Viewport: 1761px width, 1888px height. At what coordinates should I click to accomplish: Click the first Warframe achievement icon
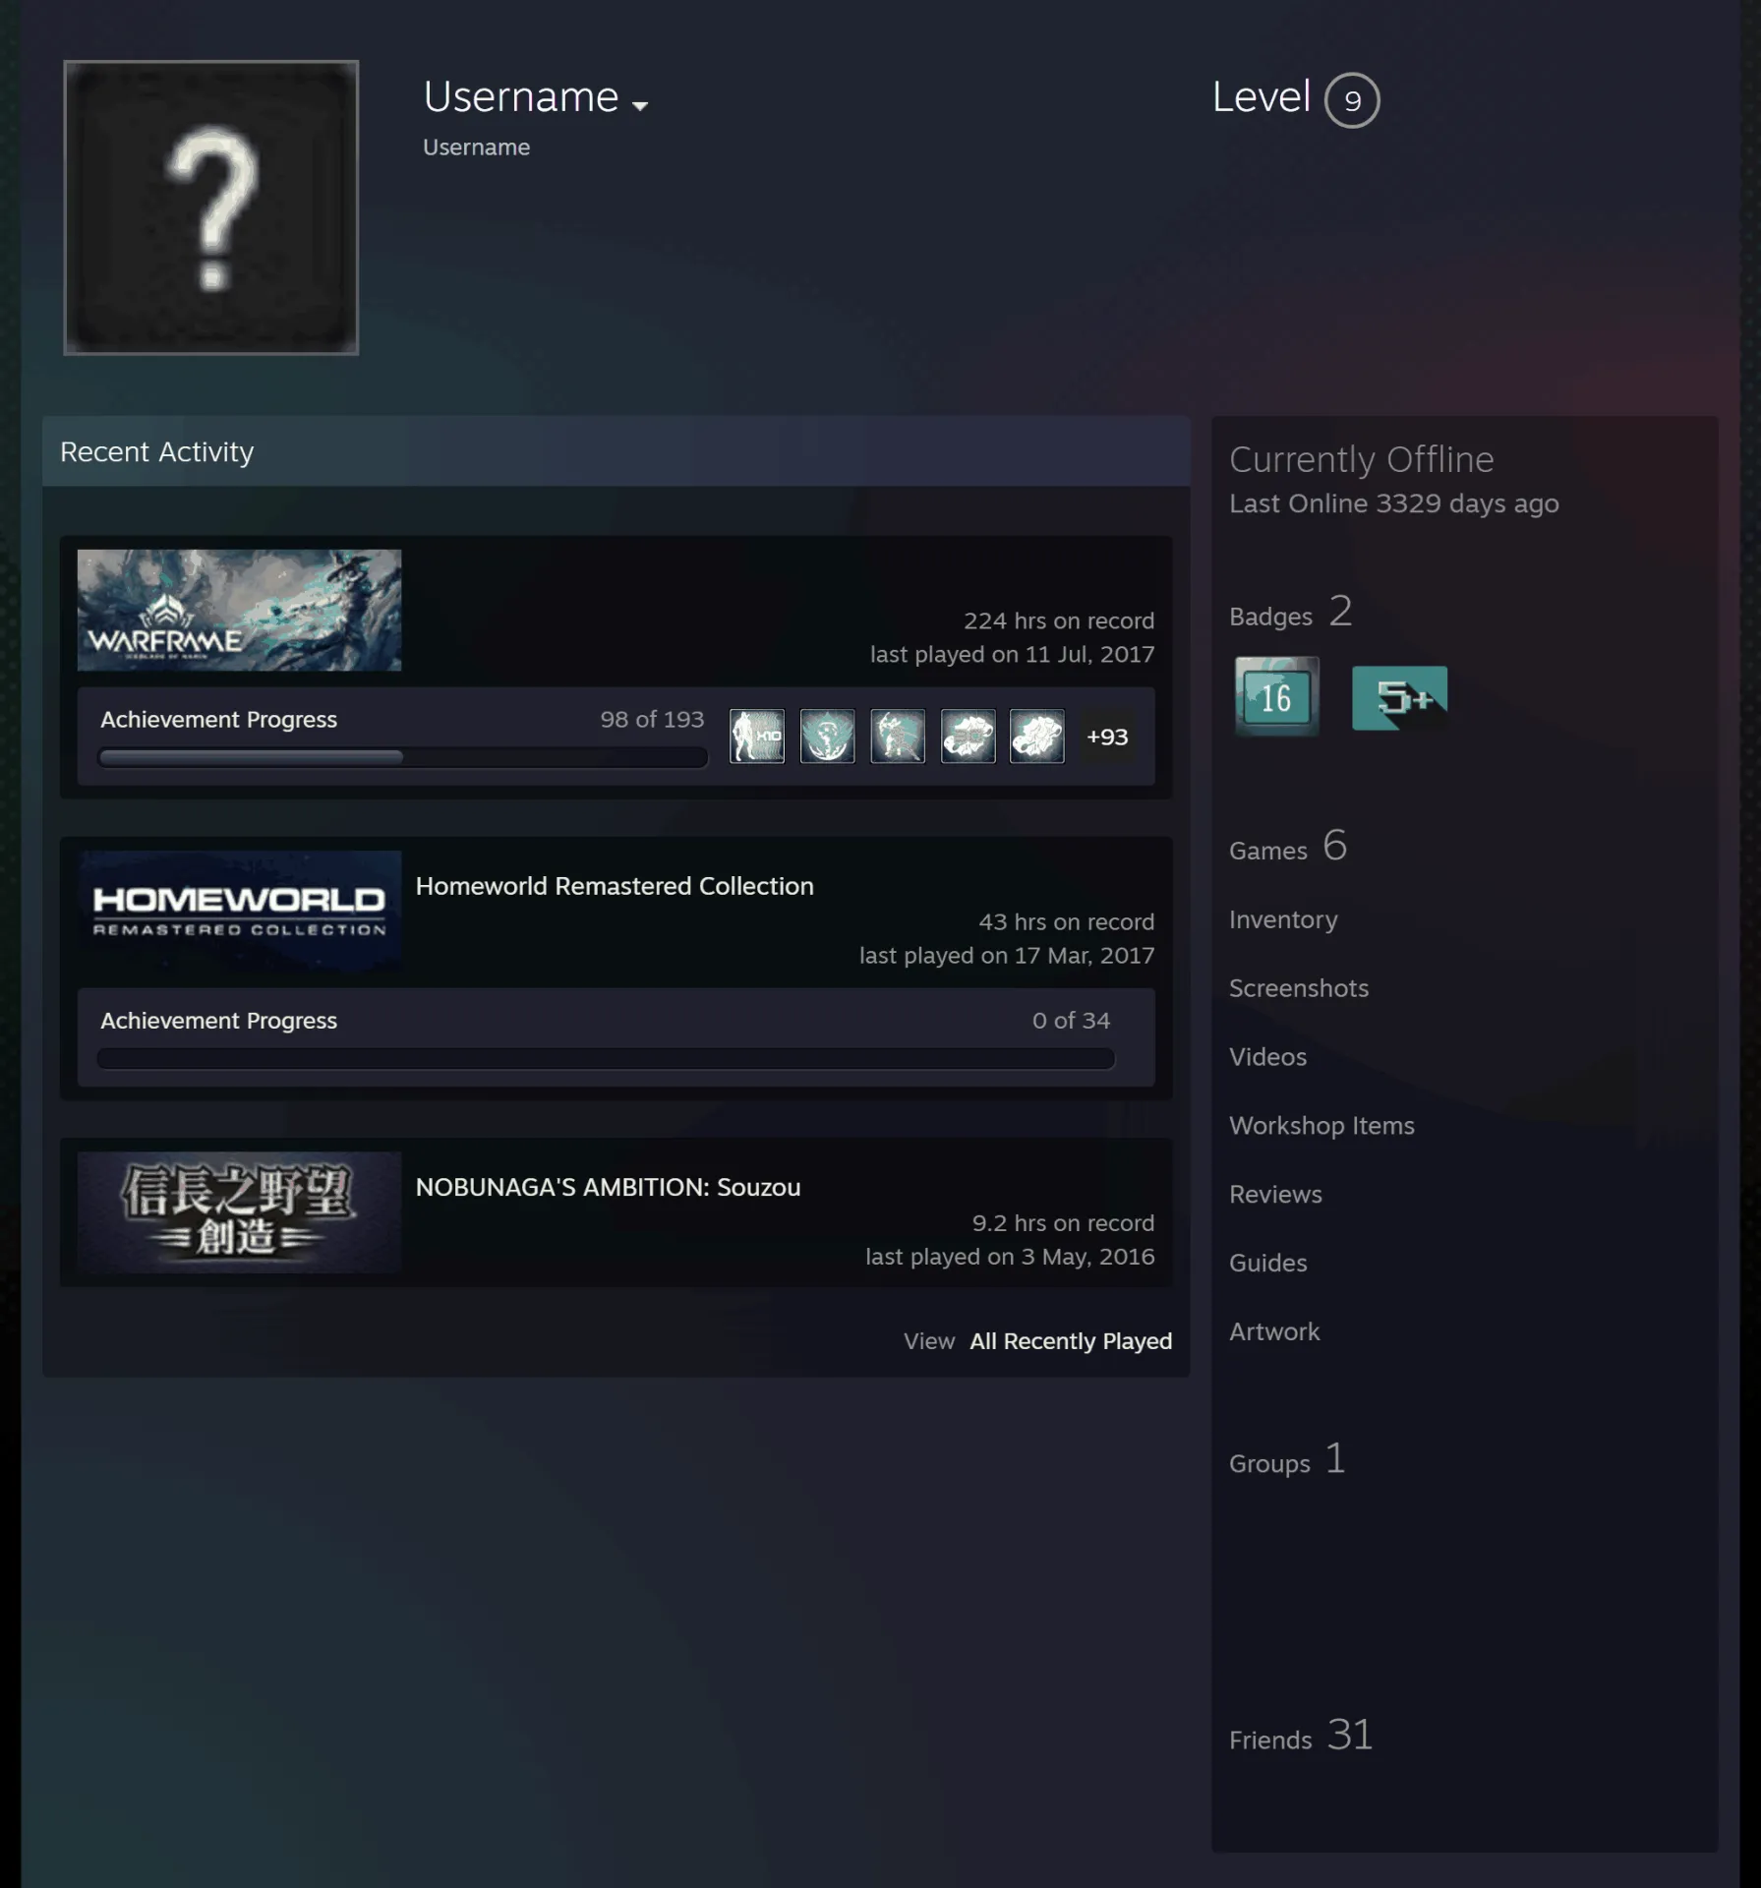pyautogui.click(x=757, y=737)
